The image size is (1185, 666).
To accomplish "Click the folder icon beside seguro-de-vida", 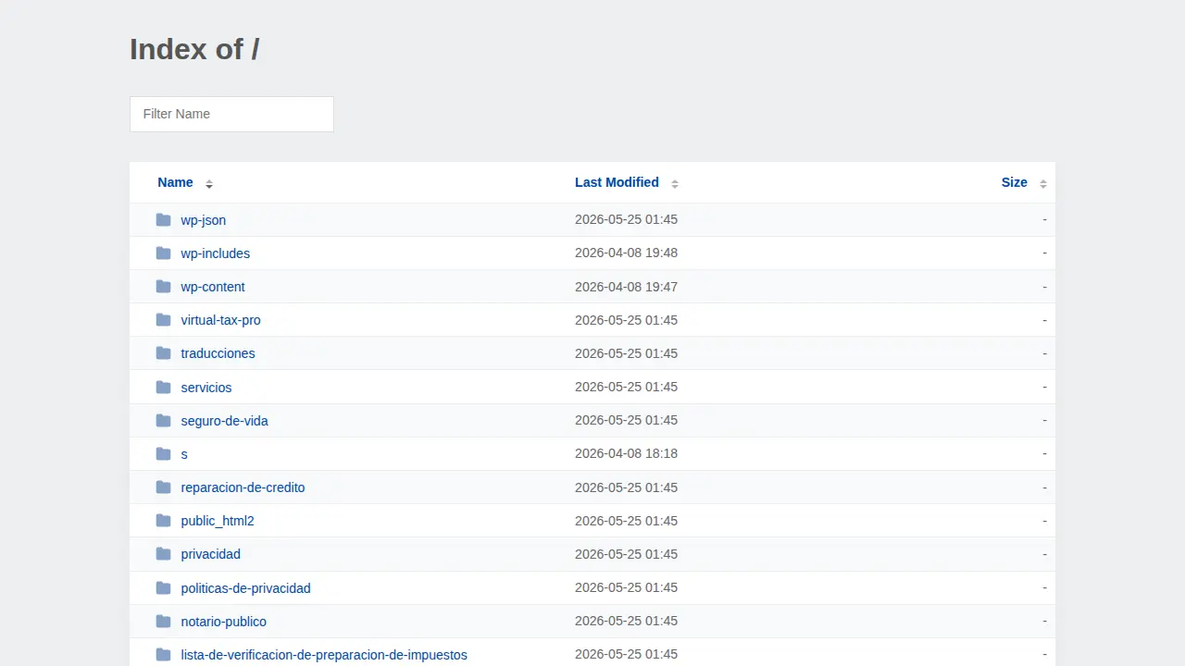I will click(164, 421).
